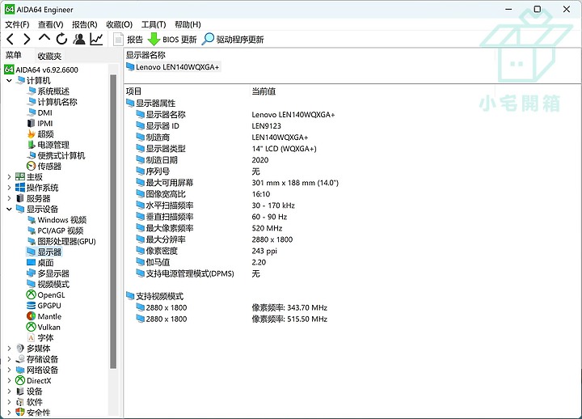This screenshot has width=582, height=419.
Task: Click the BIOS 更新 button
Action: coord(173,40)
